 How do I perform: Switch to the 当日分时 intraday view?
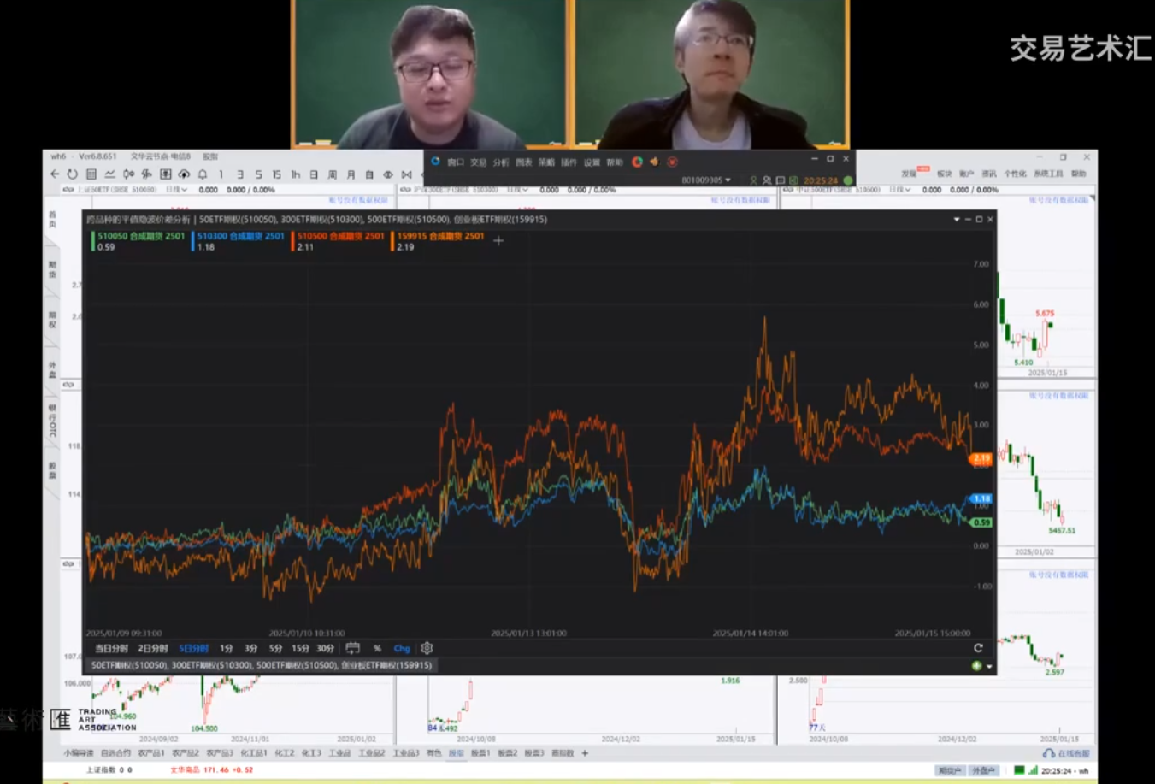click(111, 648)
